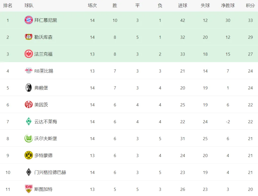Click the 场次 matches played header

(92, 6)
